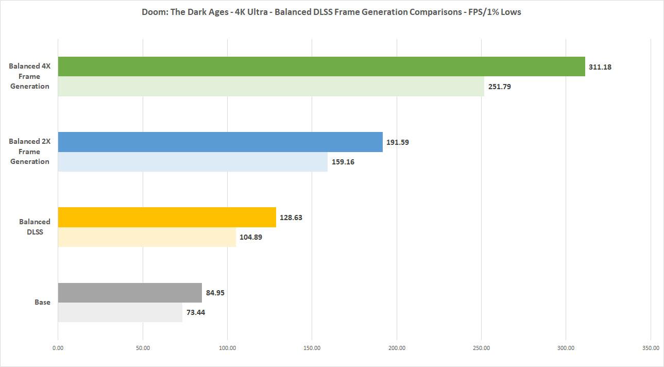Select the light green 4X 1% lows bar
Viewport: 664px width, 367px height.
270,87
